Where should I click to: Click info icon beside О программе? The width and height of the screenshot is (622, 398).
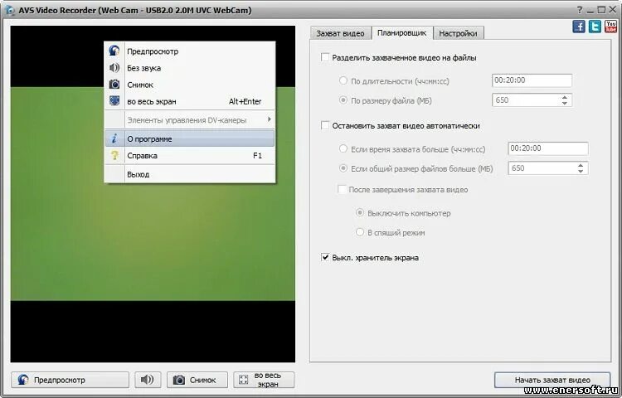click(x=114, y=138)
